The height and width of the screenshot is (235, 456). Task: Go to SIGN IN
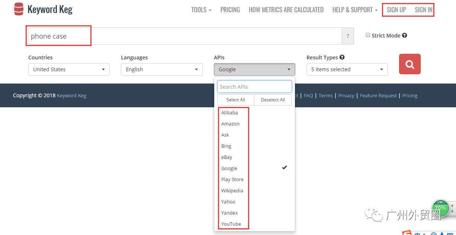(424, 10)
